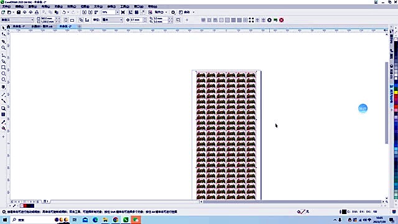Toggle Show Guidelines button
The image size is (398, 224).
click(x=142, y=12)
